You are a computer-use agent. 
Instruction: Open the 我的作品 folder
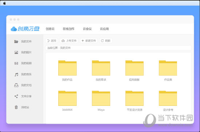[67, 68]
